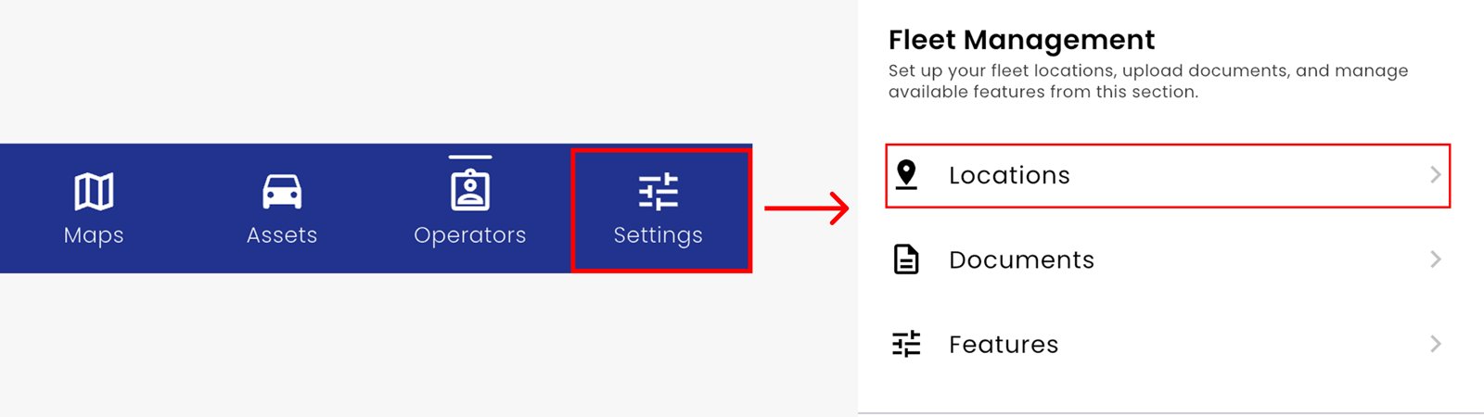
Task: Click the Locations pin icon
Action: pyautogui.click(x=906, y=174)
